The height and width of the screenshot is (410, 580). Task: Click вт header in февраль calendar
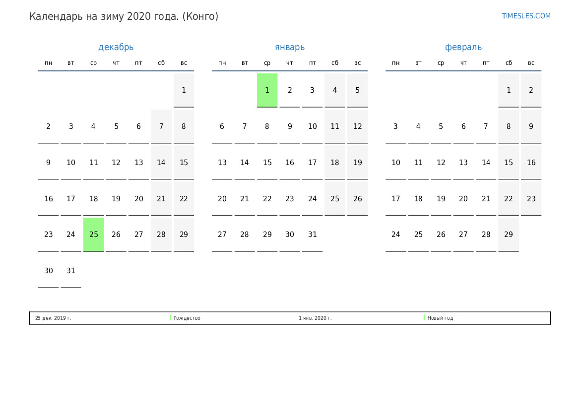[x=418, y=63]
